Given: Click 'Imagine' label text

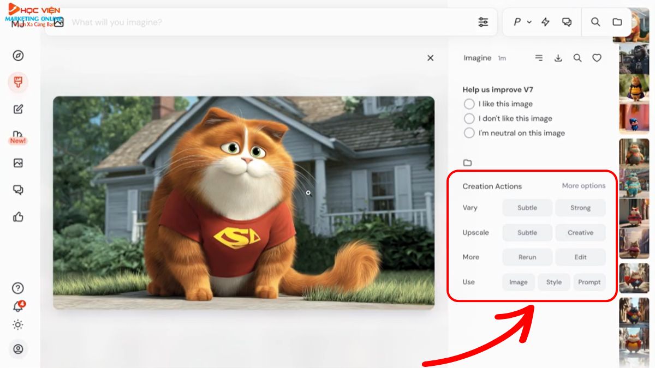Looking at the screenshot, I should pos(477,58).
